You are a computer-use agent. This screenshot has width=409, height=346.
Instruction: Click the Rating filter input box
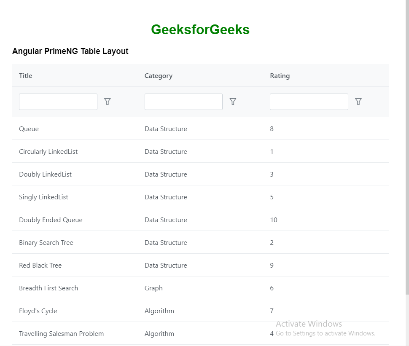coord(309,102)
